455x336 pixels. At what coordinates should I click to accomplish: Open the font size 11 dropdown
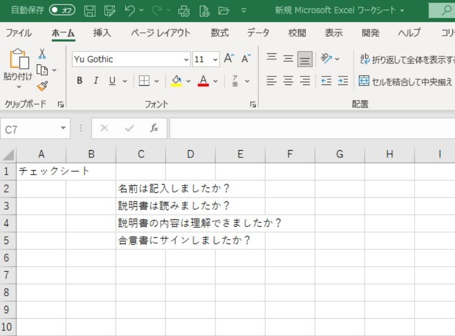coord(215,60)
